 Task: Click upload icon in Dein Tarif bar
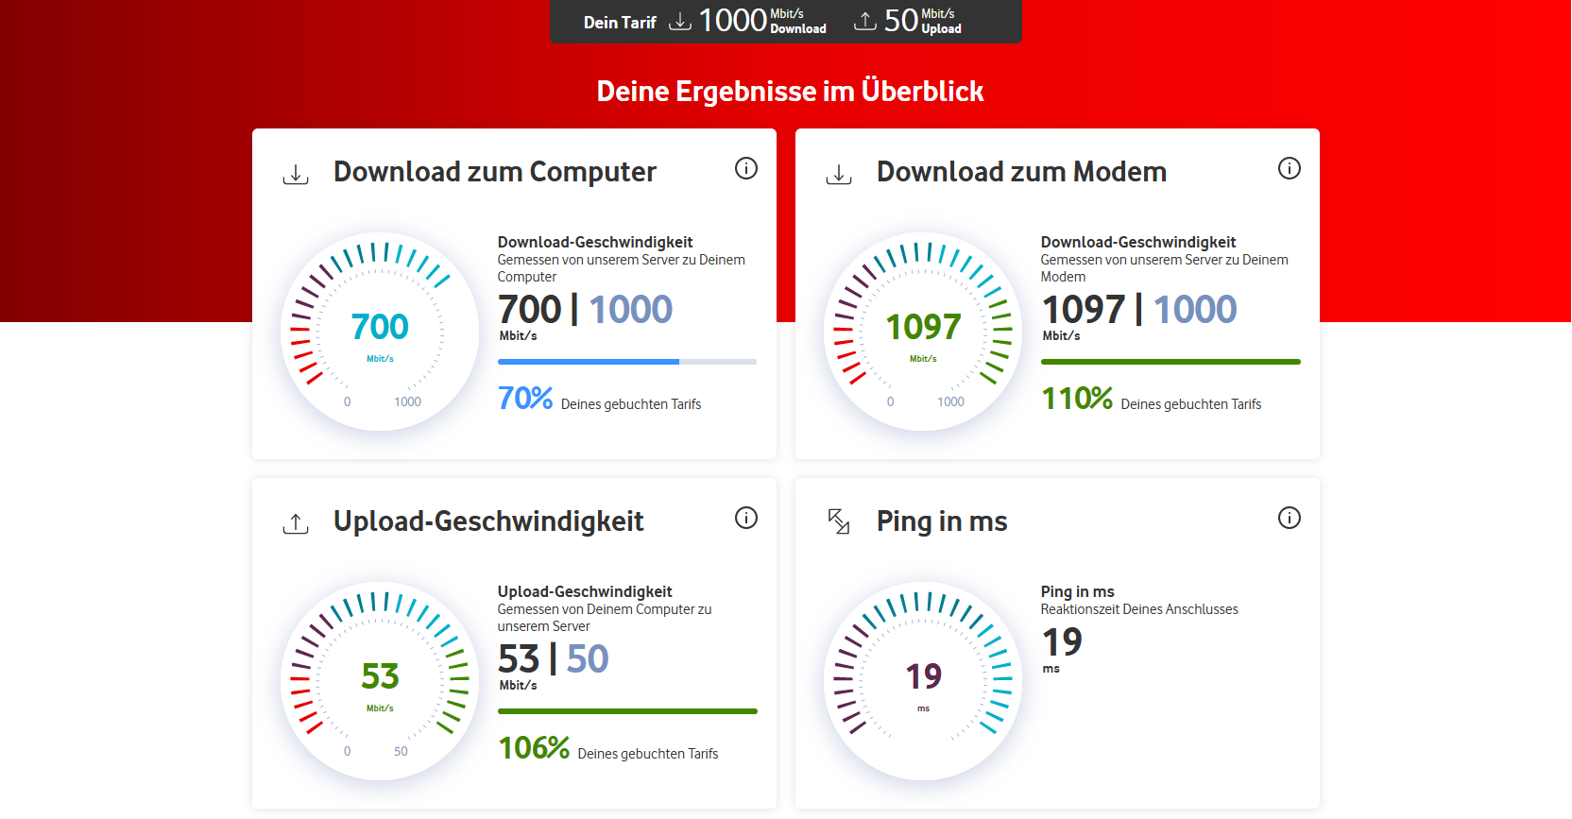(865, 21)
